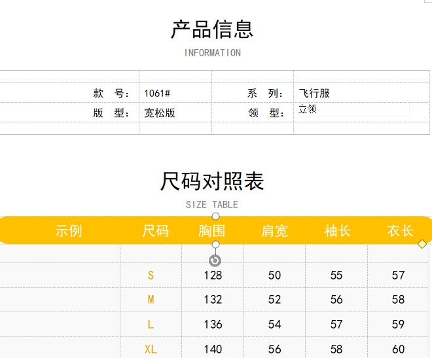The image size is (432, 358).
Task: Select garment length value 59
Action: point(399,325)
